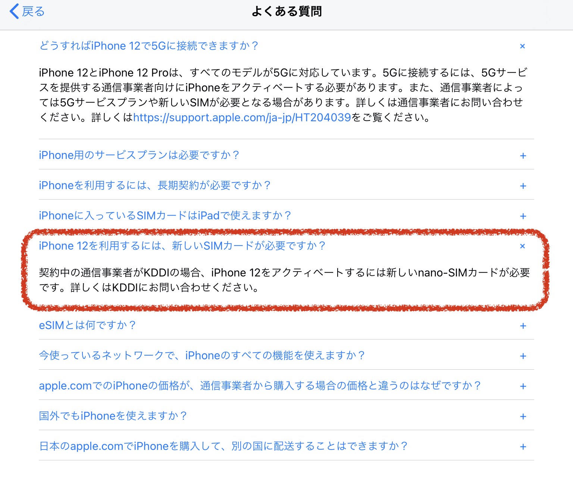Tap the question どうすればiPhone 12で5Gに接続できますか？

coord(148,46)
